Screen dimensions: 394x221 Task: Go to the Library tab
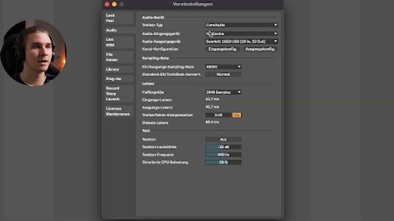(119, 69)
